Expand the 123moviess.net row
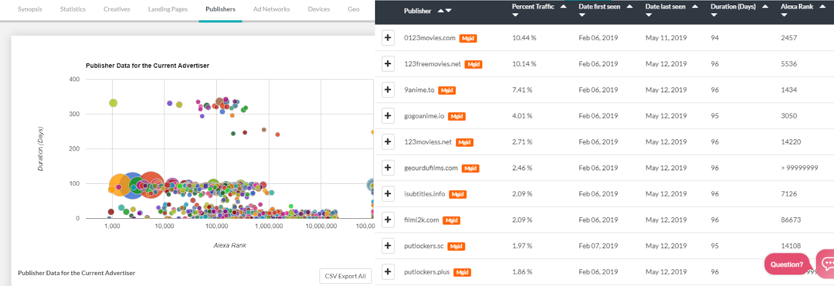The height and width of the screenshot is (286, 834). click(x=388, y=142)
